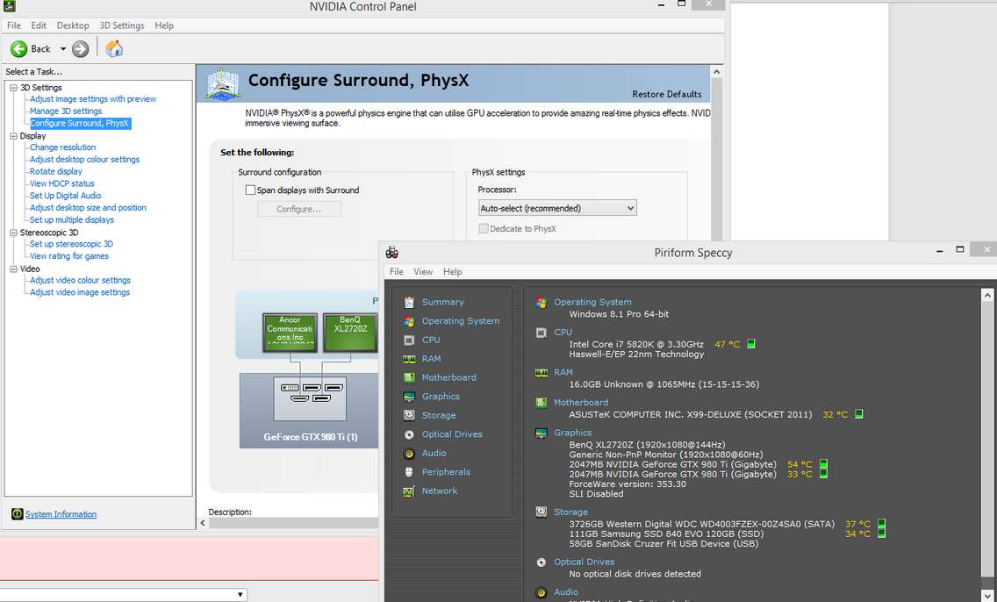Open the Desktop menu

pos(73,25)
